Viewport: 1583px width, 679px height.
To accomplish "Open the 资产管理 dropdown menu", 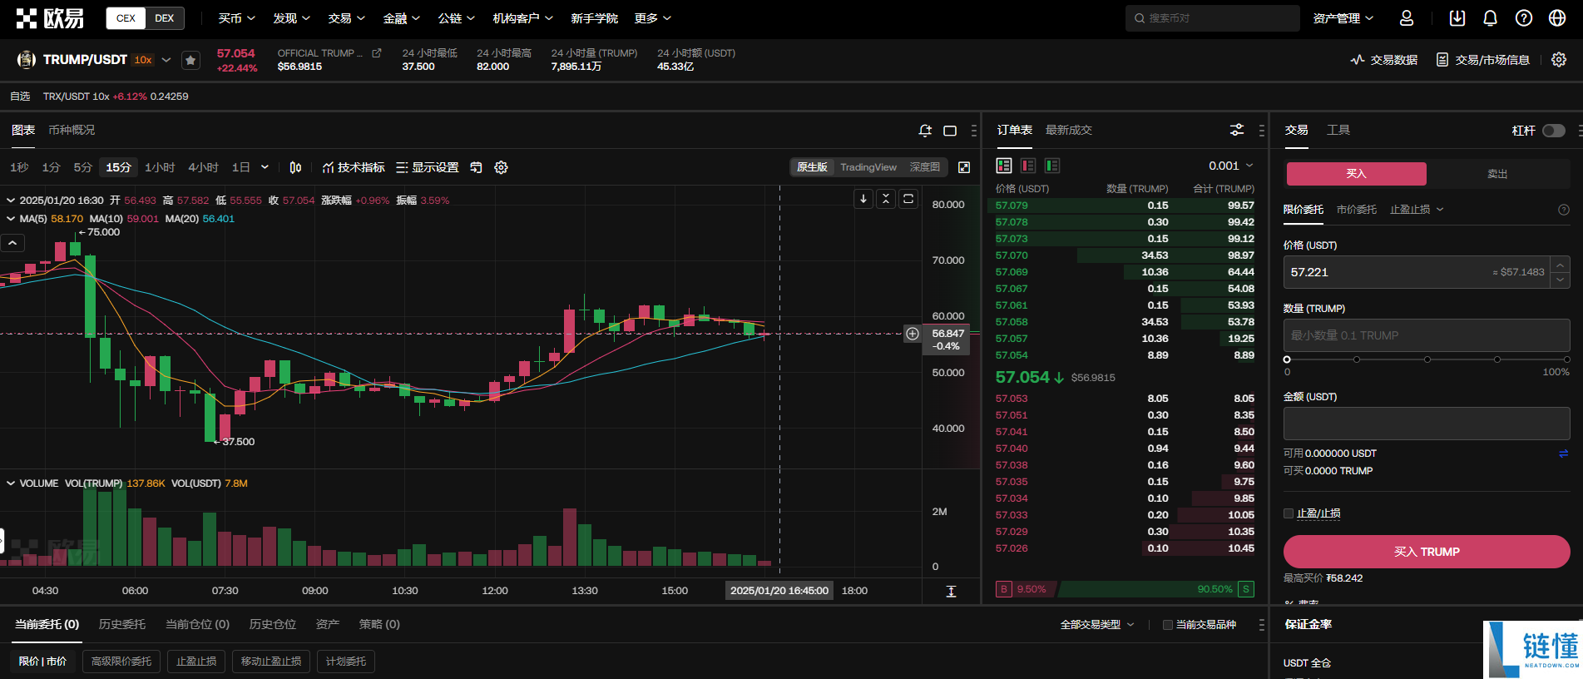I will pos(1343,18).
